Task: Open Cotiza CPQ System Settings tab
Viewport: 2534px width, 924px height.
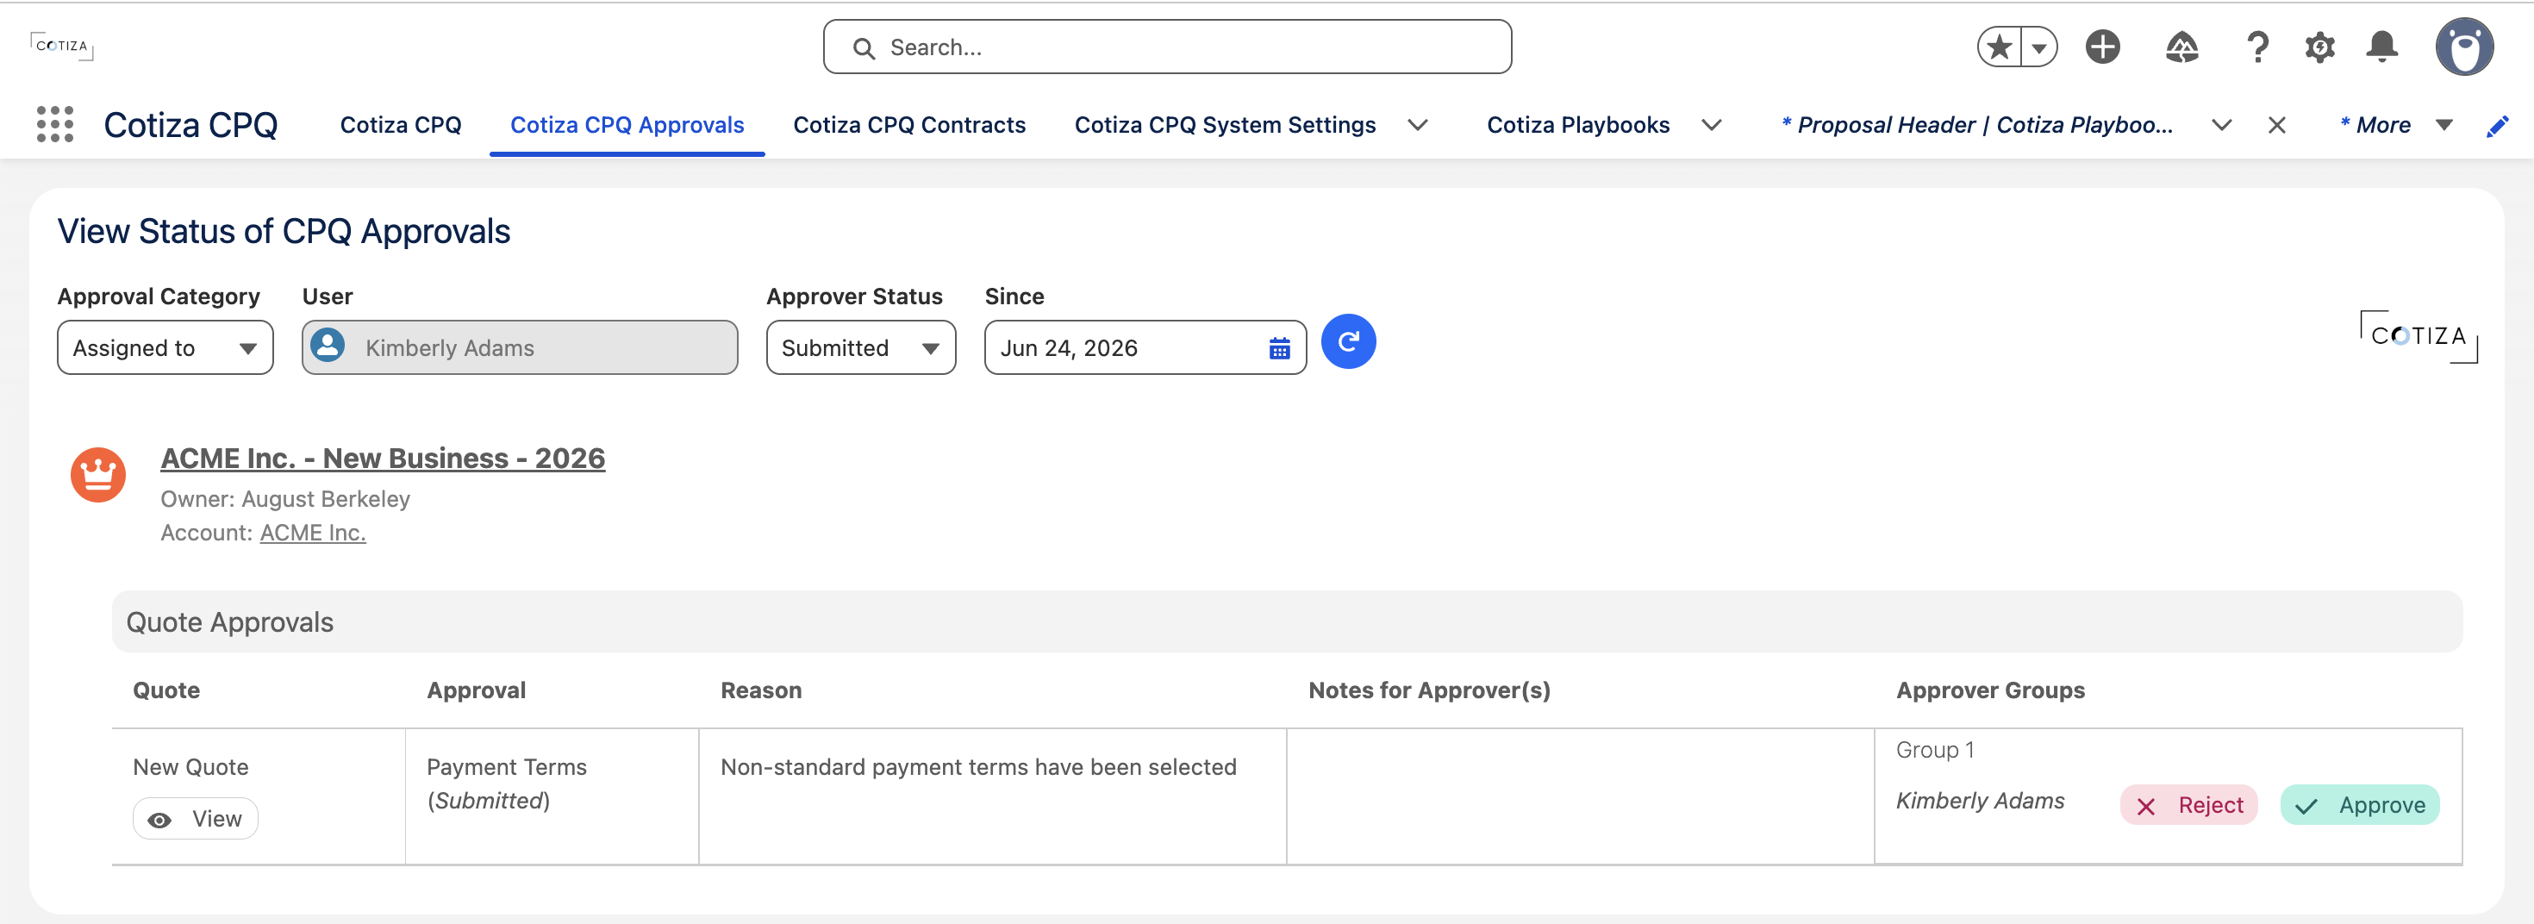Action: coord(1225,125)
